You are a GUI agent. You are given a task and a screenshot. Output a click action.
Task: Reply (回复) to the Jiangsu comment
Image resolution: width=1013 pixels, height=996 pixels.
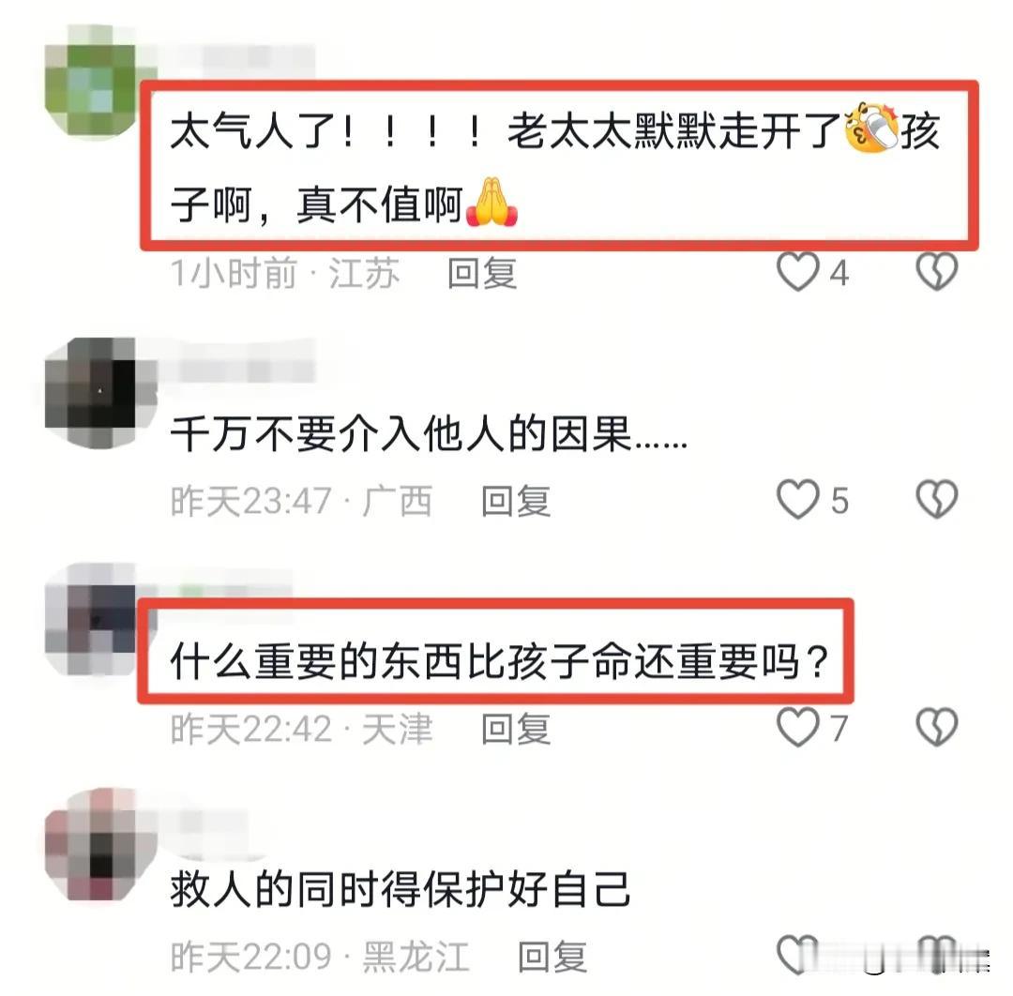(x=483, y=273)
